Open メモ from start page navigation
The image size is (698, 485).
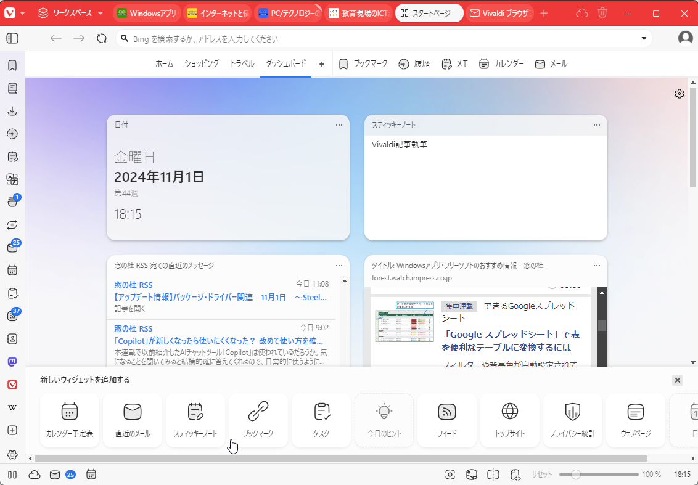[x=455, y=64]
